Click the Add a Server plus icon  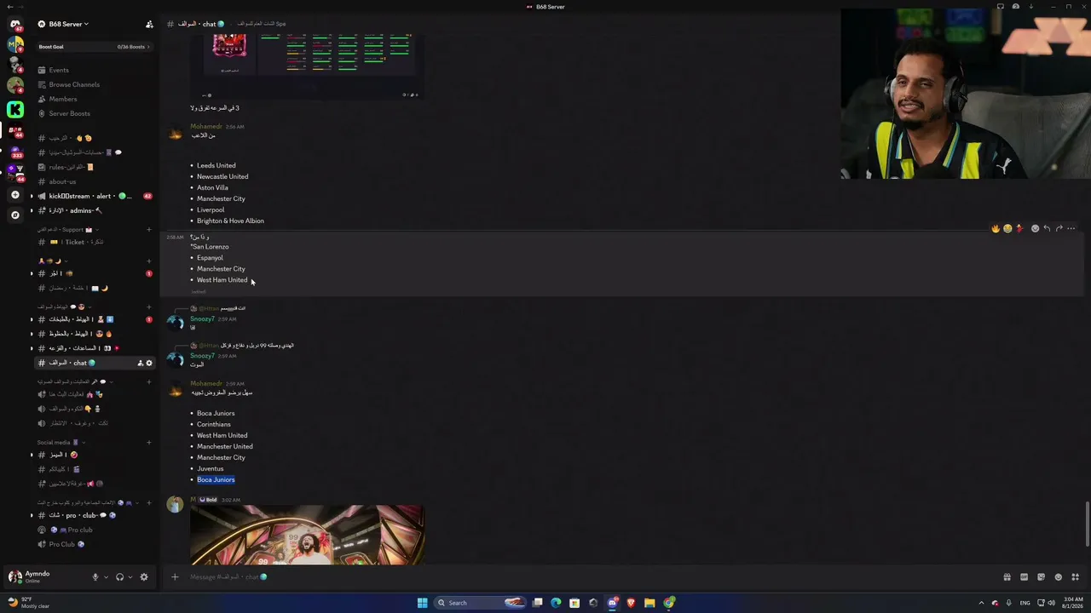(14, 195)
